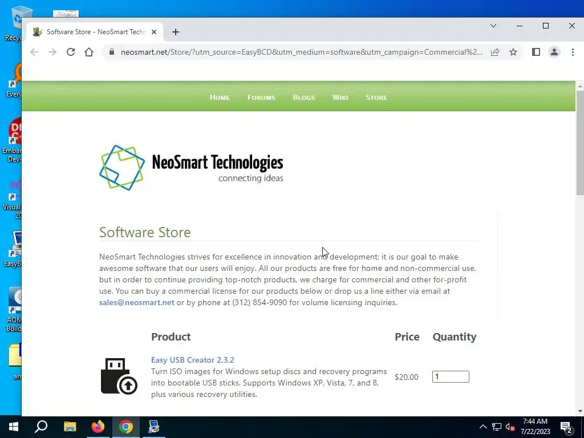
Task: Click the Easy USB Creator quantity field
Action: (x=451, y=376)
